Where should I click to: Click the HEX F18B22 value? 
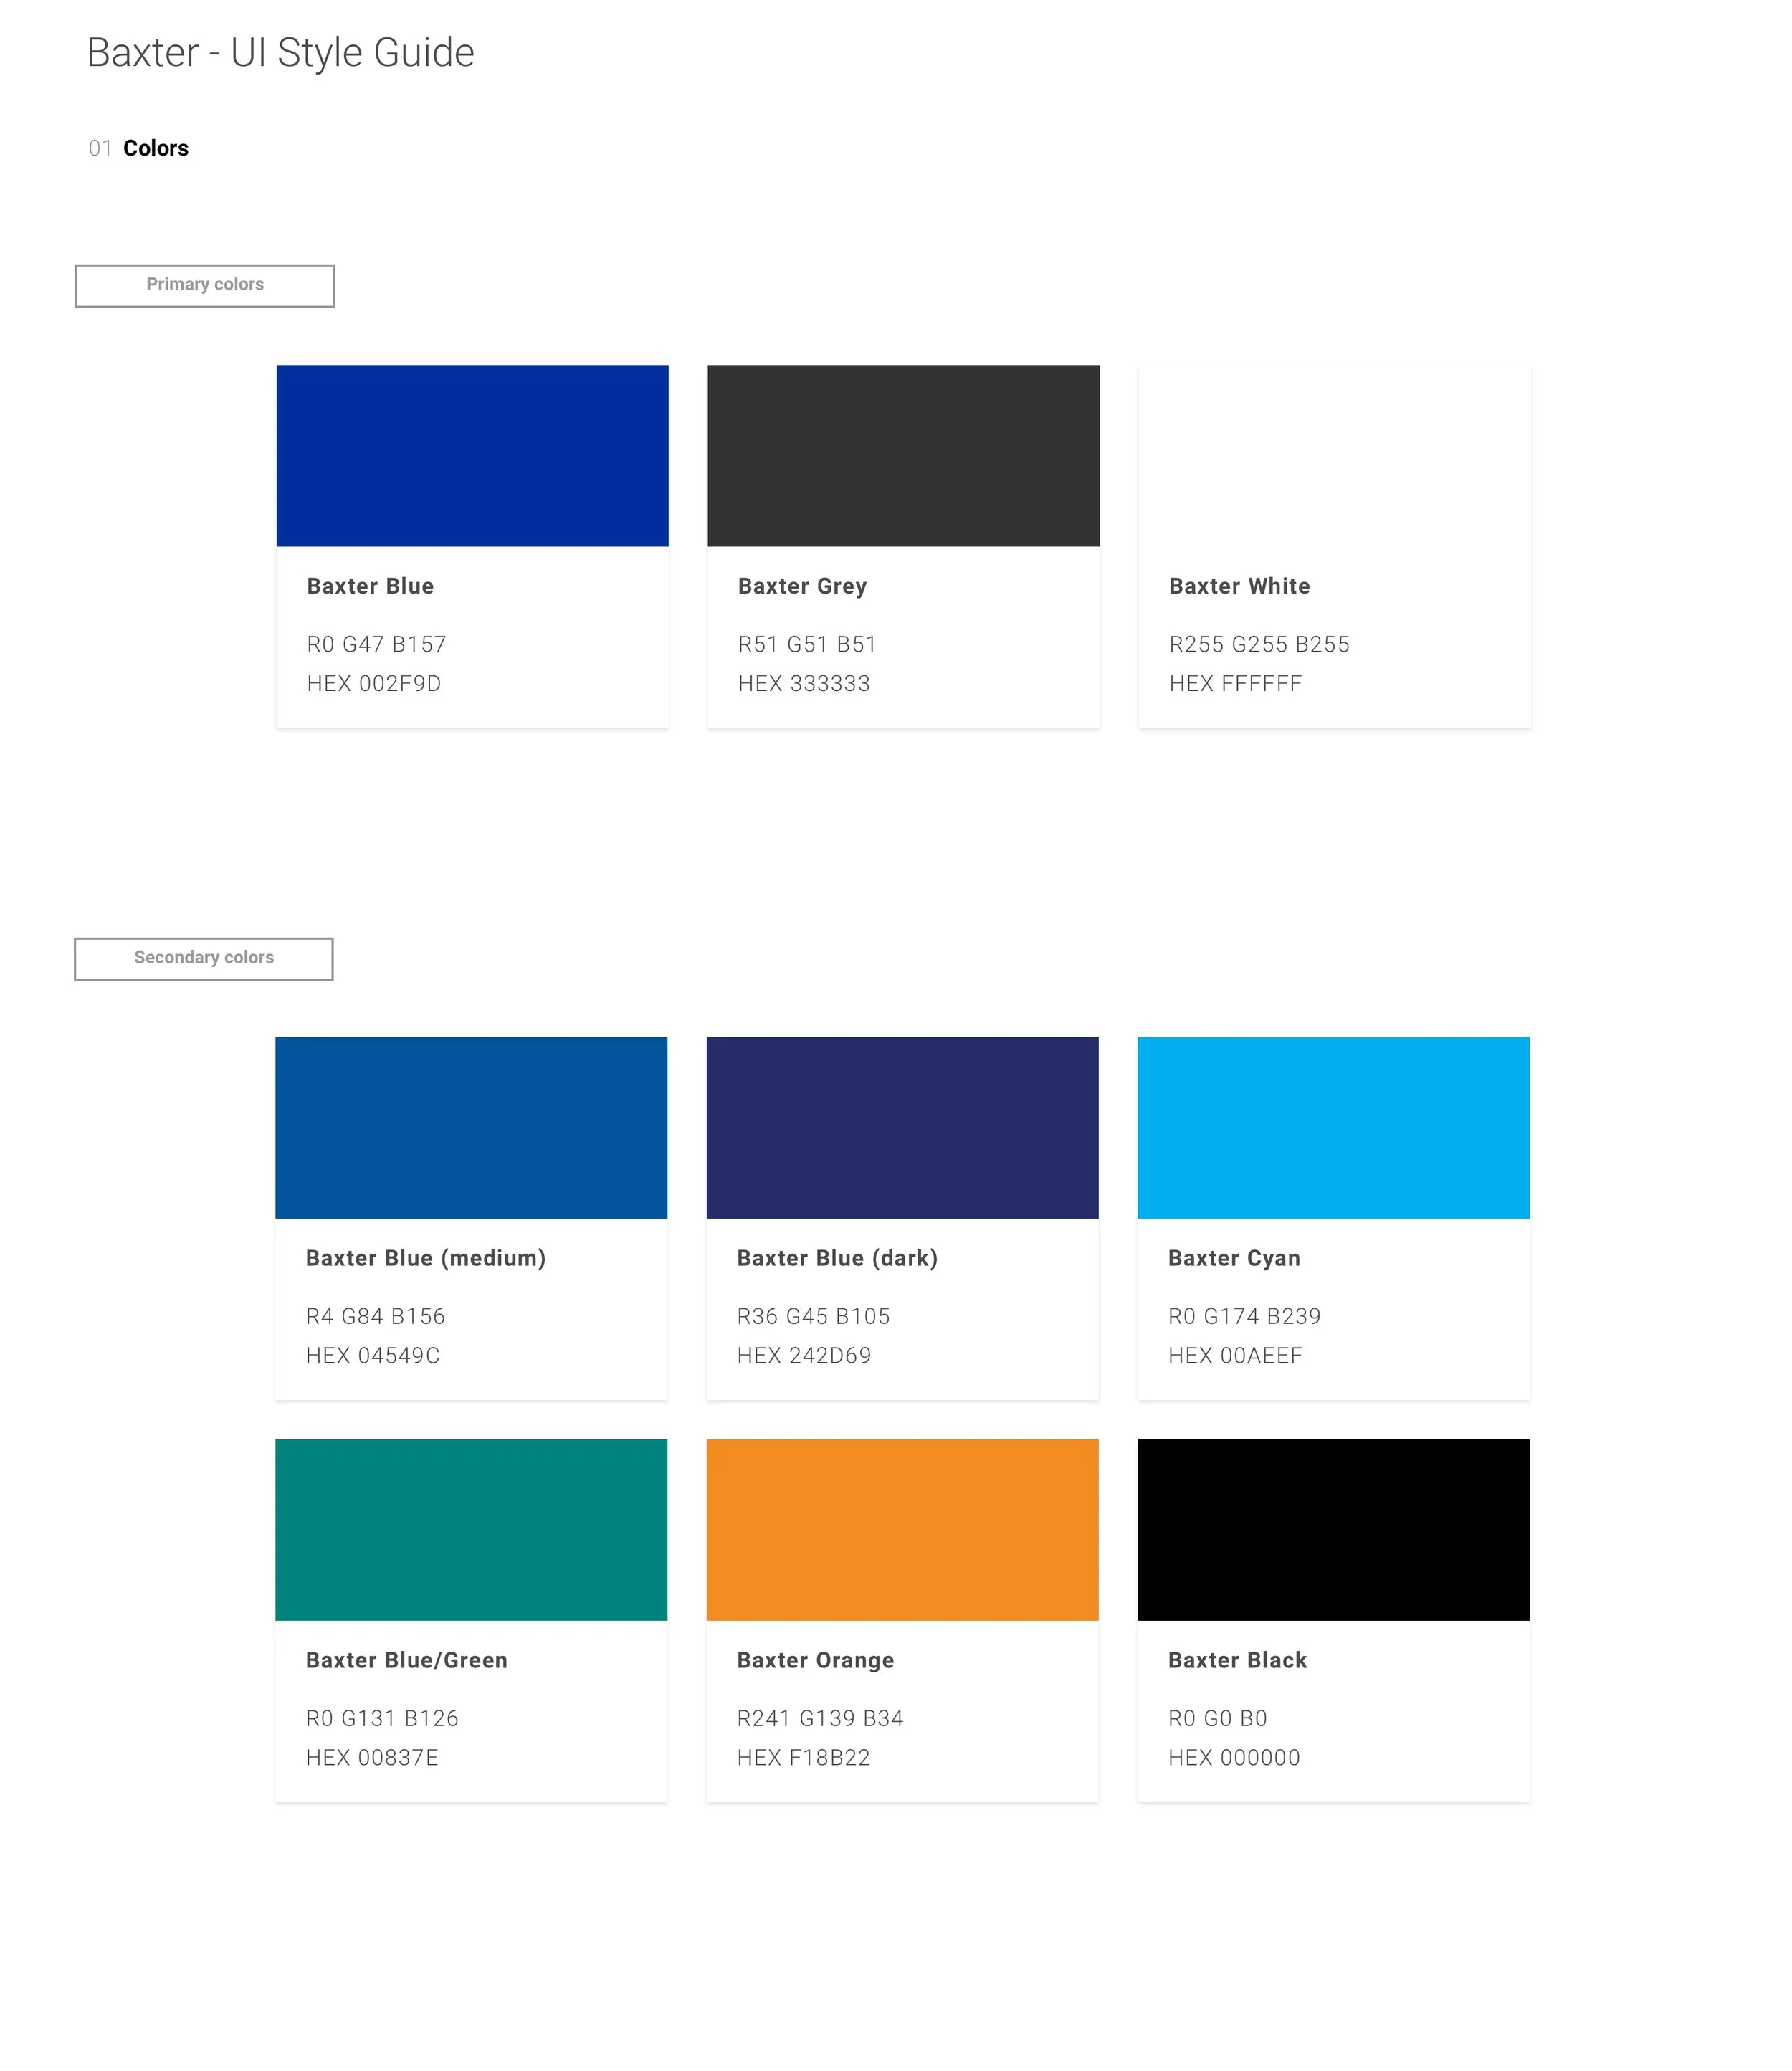(x=803, y=1757)
